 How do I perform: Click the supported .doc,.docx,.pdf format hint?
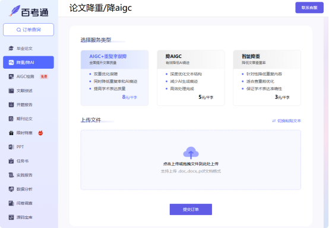(x=191, y=171)
